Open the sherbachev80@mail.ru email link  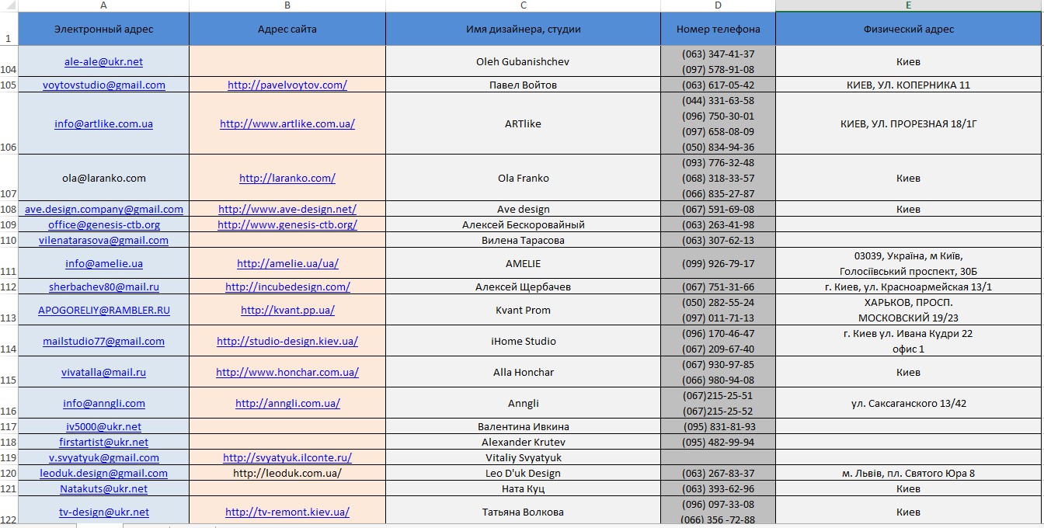pyautogui.click(x=103, y=287)
